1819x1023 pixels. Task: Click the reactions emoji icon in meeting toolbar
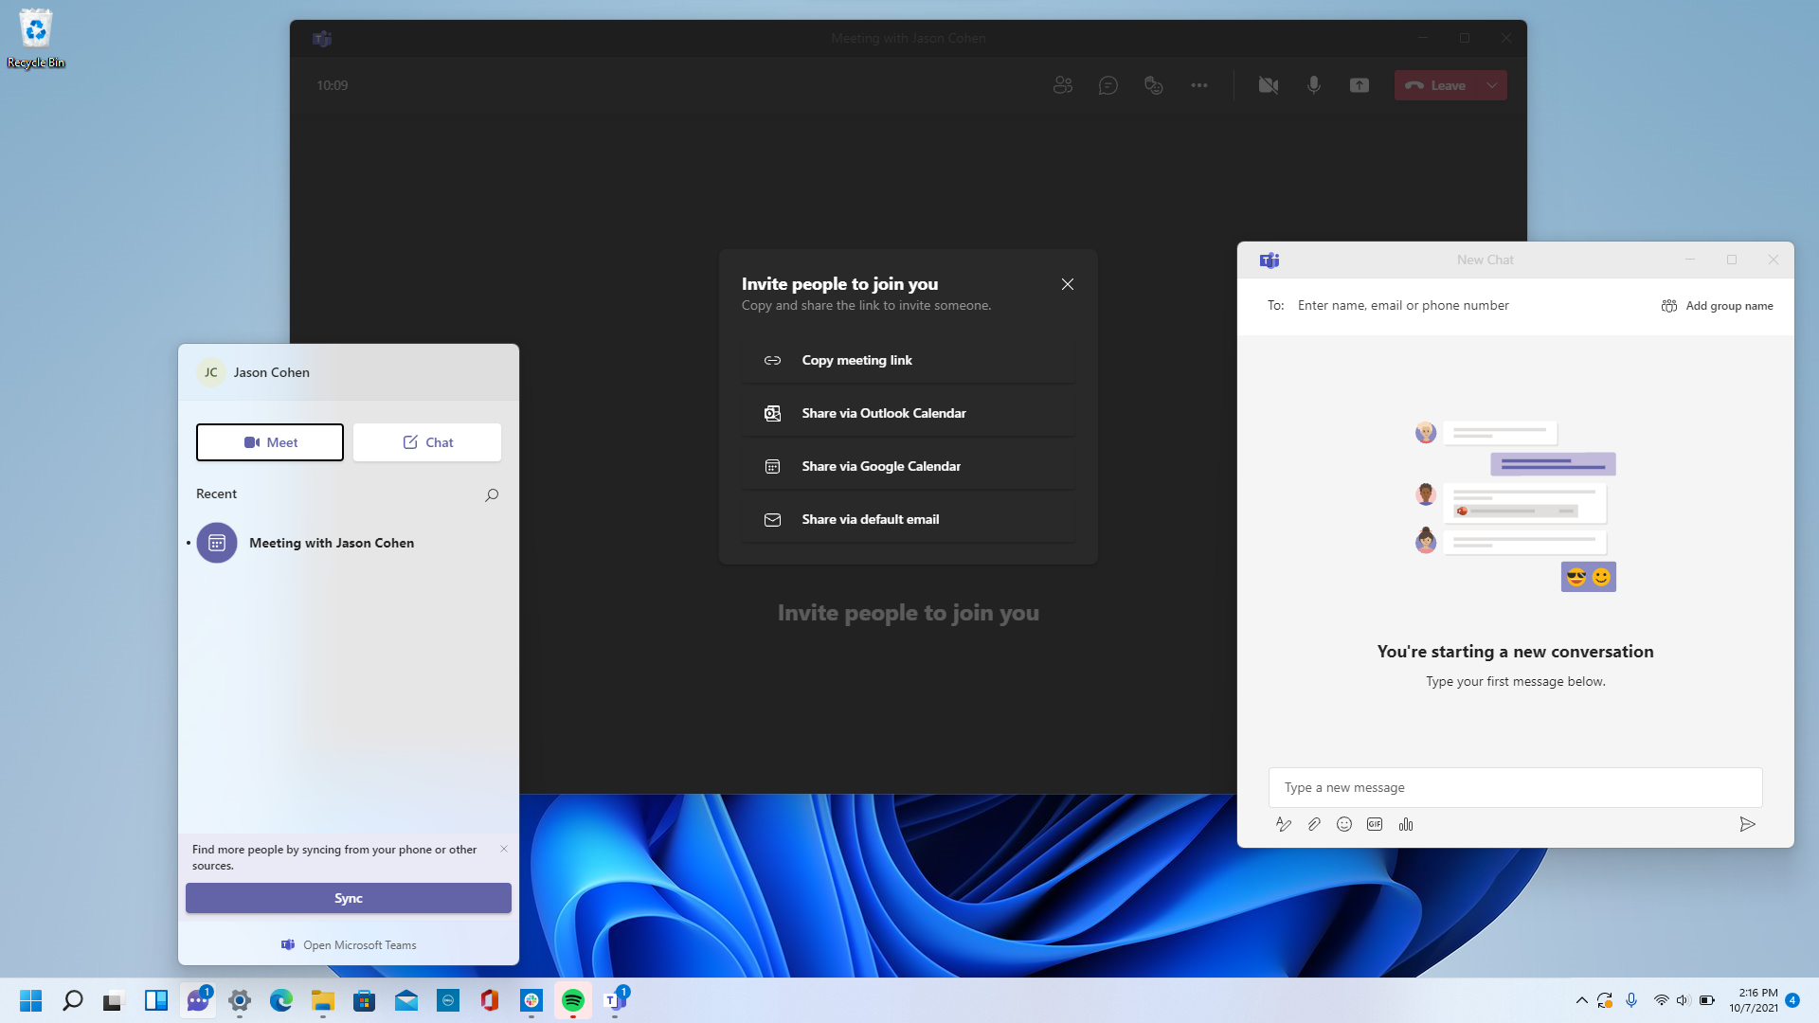tap(1152, 85)
